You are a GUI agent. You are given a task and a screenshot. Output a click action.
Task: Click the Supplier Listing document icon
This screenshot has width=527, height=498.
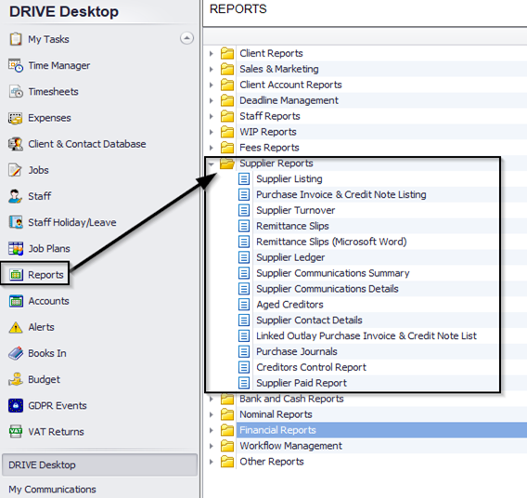(244, 178)
